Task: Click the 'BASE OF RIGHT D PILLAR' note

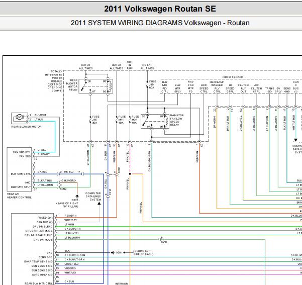Action: coord(67,205)
